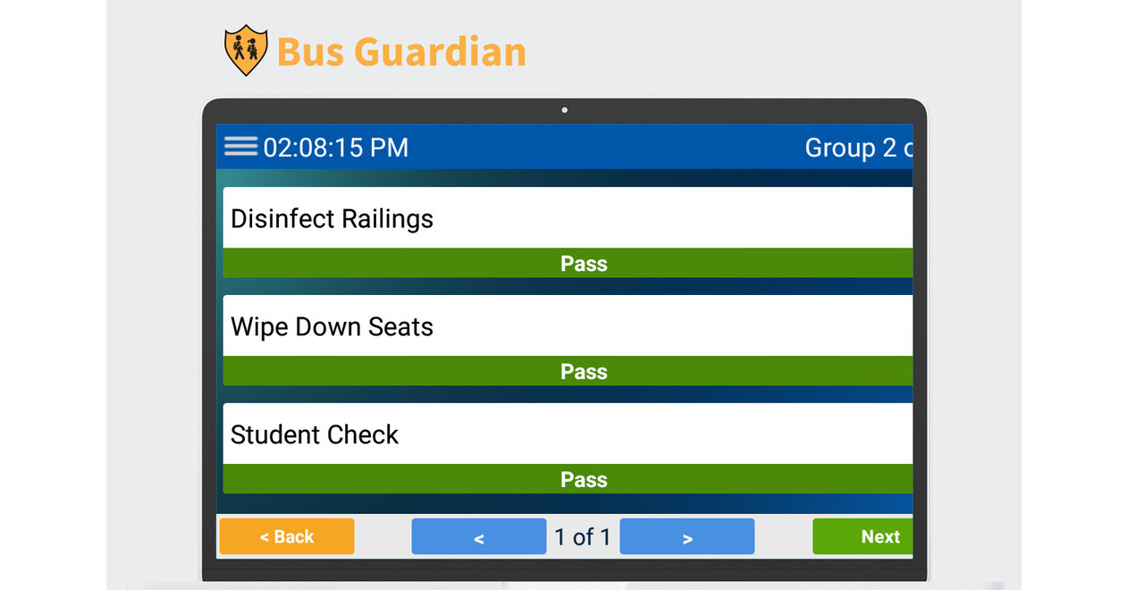Click the Bus Guardian shield logo
1128x590 pixels.
tap(246, 49)
